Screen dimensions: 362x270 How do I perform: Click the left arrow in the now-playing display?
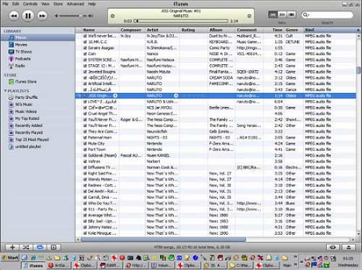click(112, 16)
